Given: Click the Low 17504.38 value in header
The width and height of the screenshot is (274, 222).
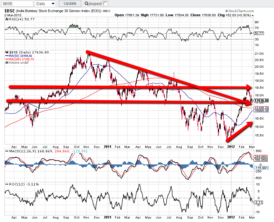Looking at the screenshot, I should (x=177, y=15).
